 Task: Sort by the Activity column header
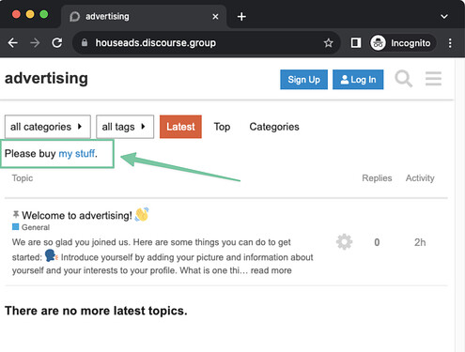point(420,178)
